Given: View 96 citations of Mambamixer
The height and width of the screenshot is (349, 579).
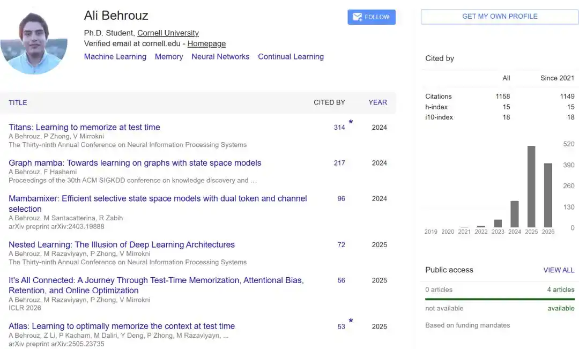Looking at the screenshot, I should click(341, 199).
